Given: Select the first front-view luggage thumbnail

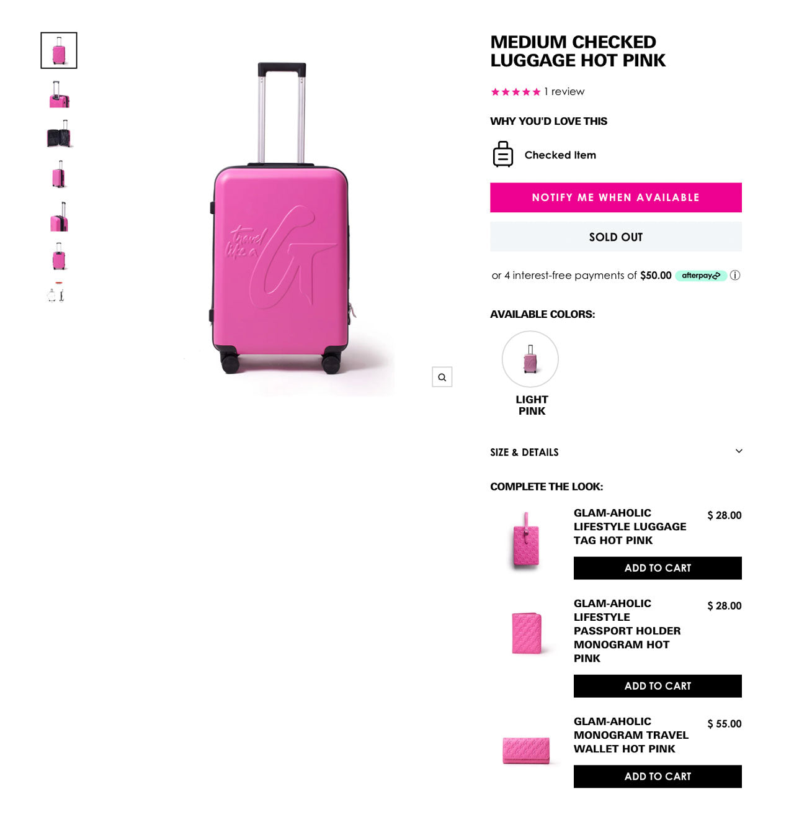Looking at the screenshot, I should pos(59,50).
